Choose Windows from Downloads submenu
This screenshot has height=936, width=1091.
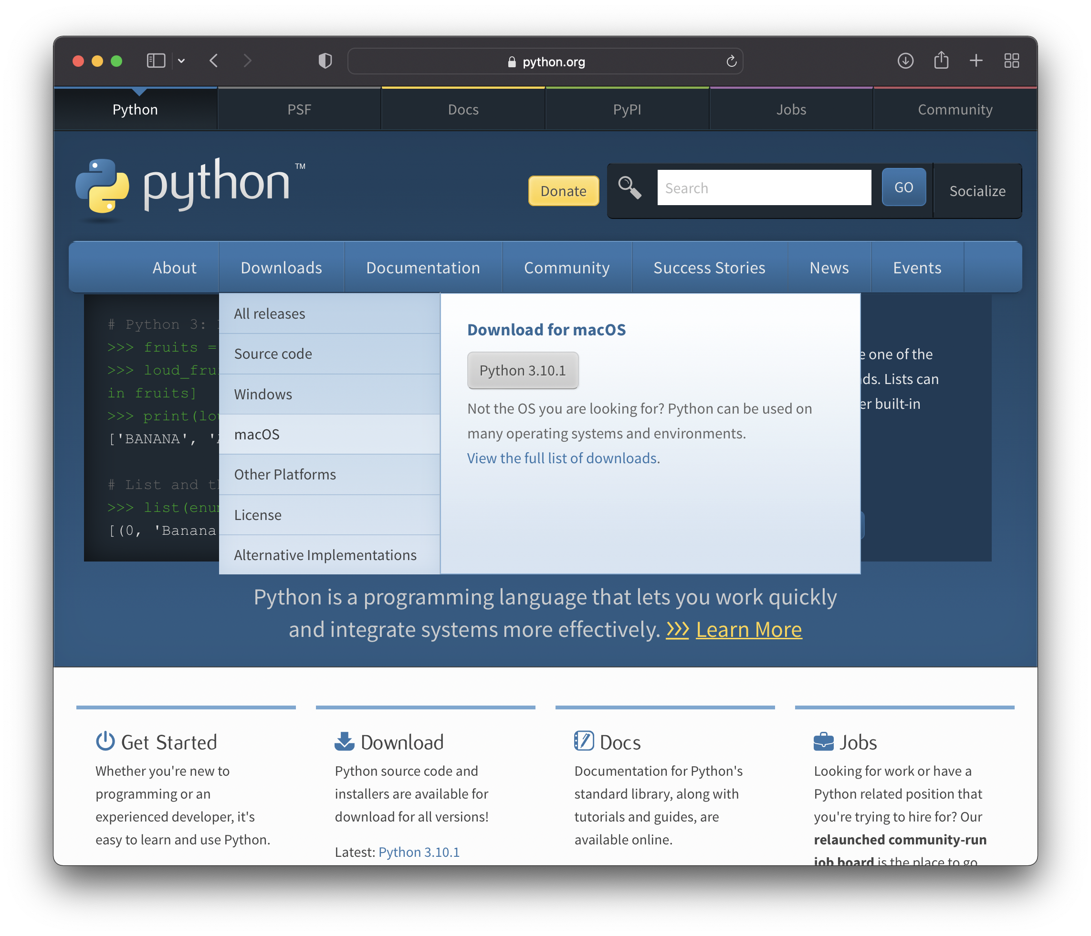(329, 395)
